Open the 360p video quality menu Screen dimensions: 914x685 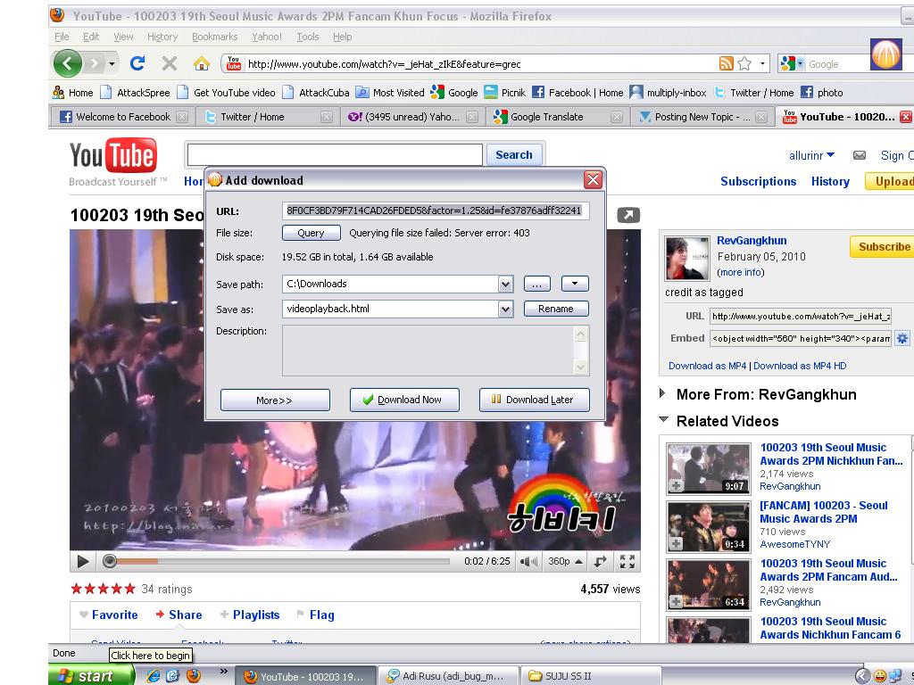pos(565,561)
